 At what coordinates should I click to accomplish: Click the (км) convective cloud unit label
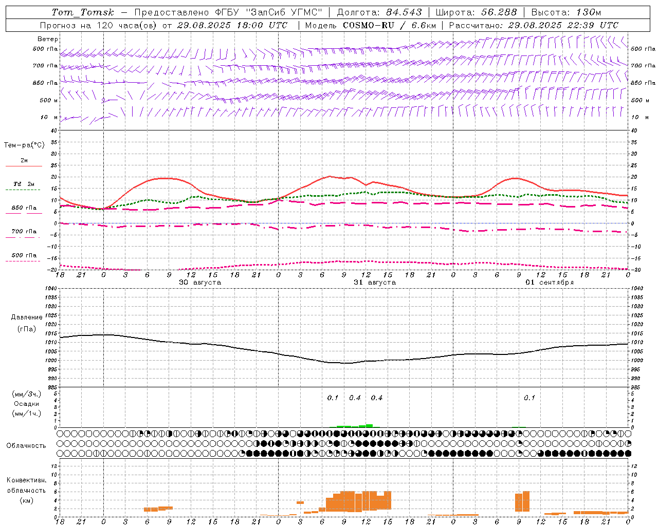point(27,500)
